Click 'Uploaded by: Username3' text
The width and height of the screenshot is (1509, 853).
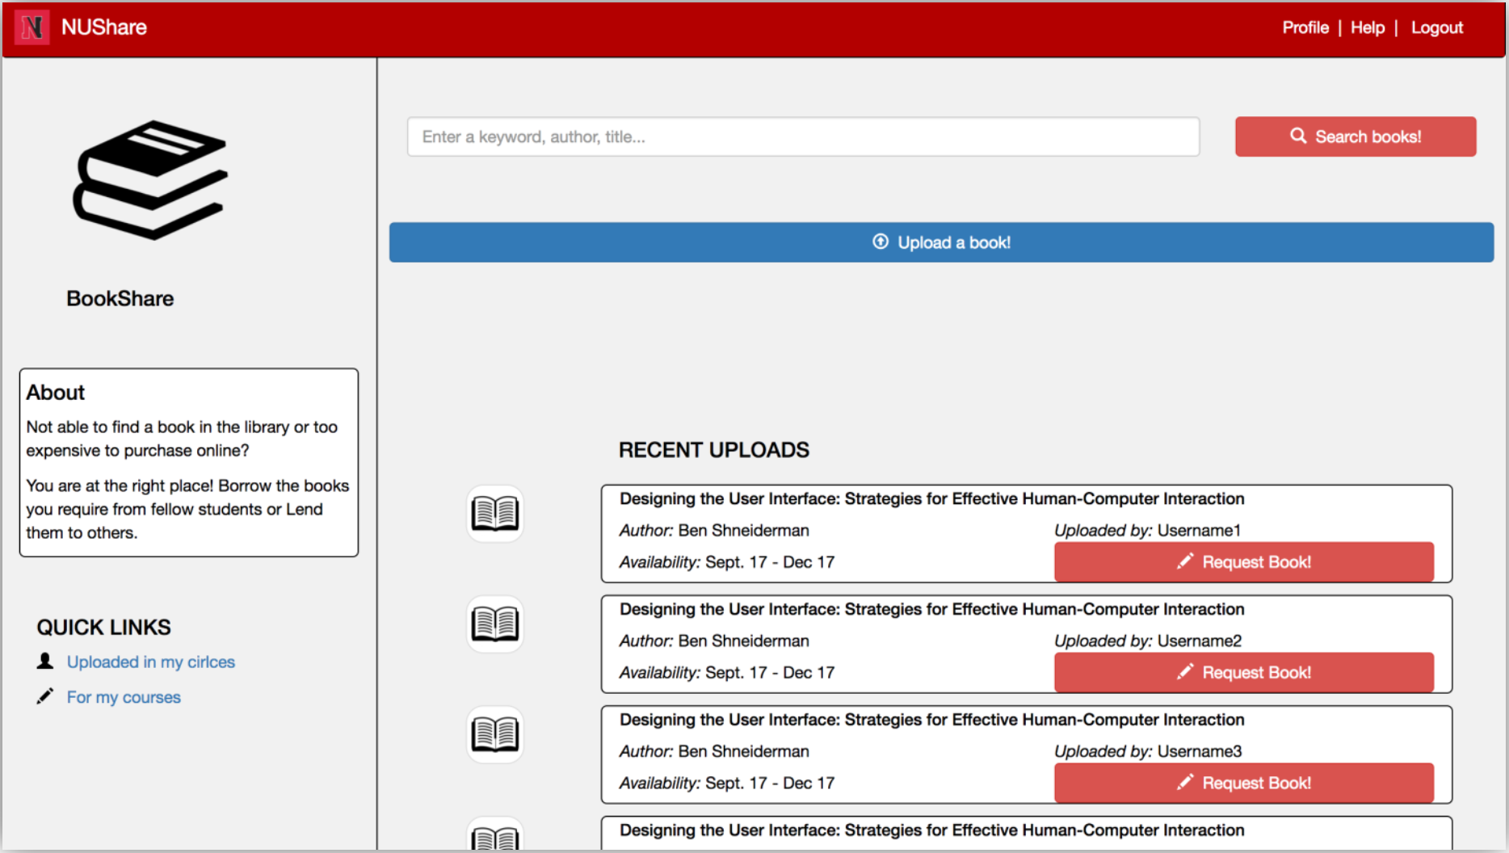tap(1148, 752)
